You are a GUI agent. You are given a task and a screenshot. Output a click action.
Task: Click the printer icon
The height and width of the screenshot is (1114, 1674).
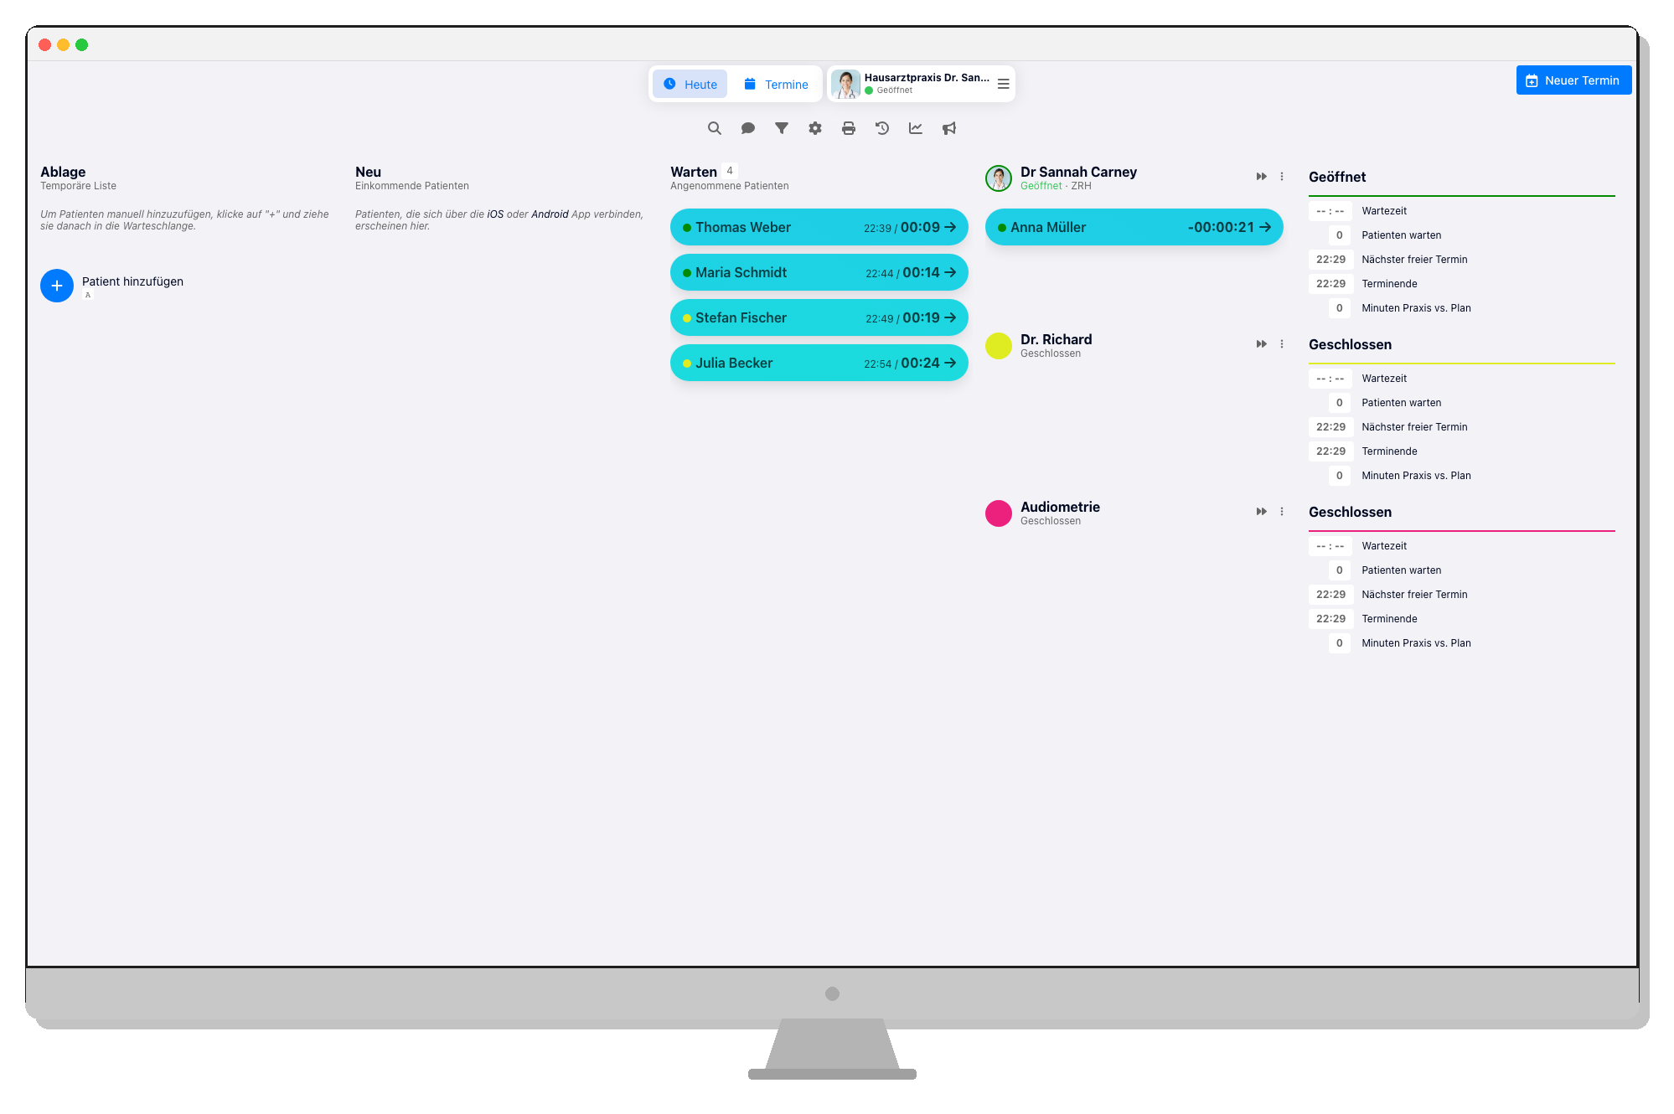pyautogui.click(x=848, y=128)
